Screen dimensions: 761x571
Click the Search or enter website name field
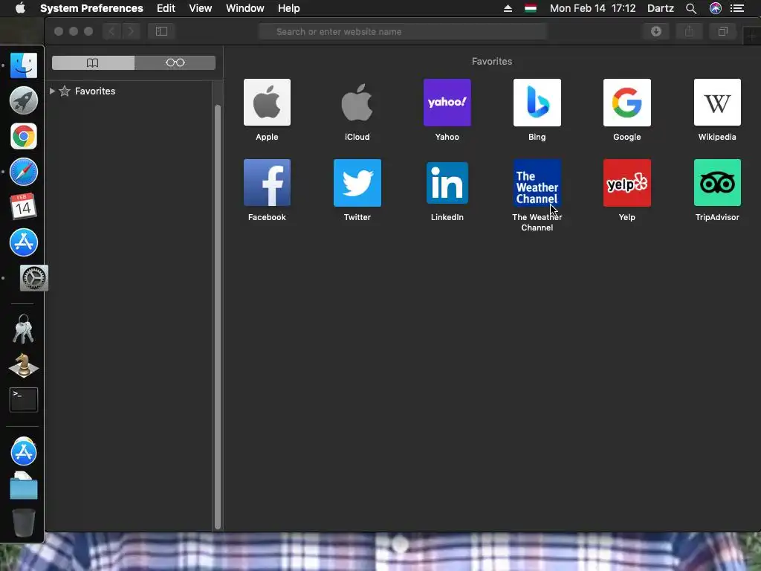[403, 31]
